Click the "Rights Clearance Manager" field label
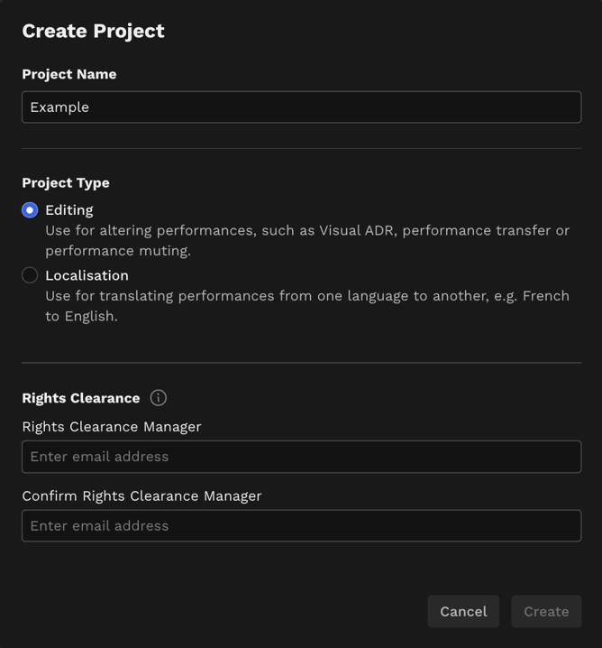This screenshot has height=648, width=602. (x=112, y=427)
